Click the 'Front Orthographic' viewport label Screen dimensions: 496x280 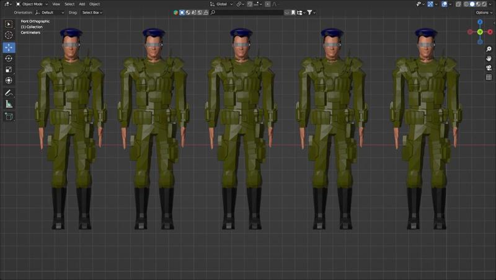tap(35, 21)
